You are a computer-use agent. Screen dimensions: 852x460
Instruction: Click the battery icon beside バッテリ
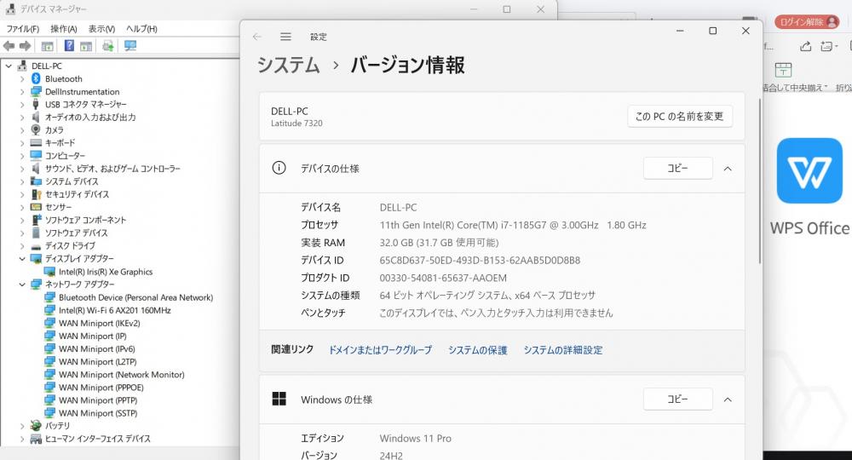pyautogui.click(x=36, y=425)
